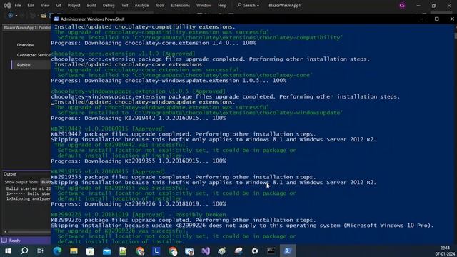Click the Output panel horizontal scrollbar left arrow
This screenshot has height=257, width=457.
pyautogui.click(x=5, y=231)
